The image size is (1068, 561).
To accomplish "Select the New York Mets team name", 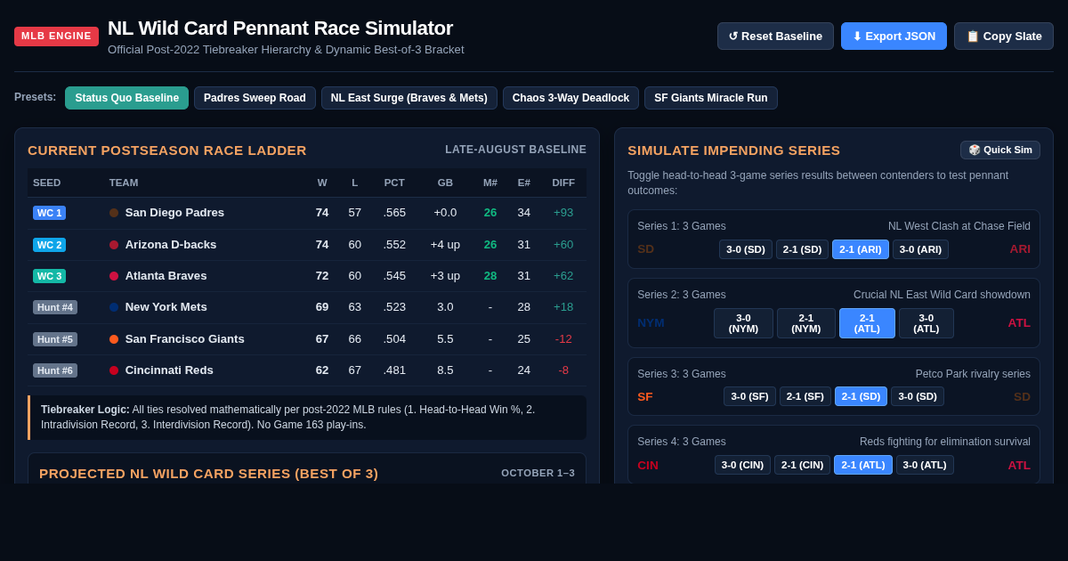I will point(166,307).
